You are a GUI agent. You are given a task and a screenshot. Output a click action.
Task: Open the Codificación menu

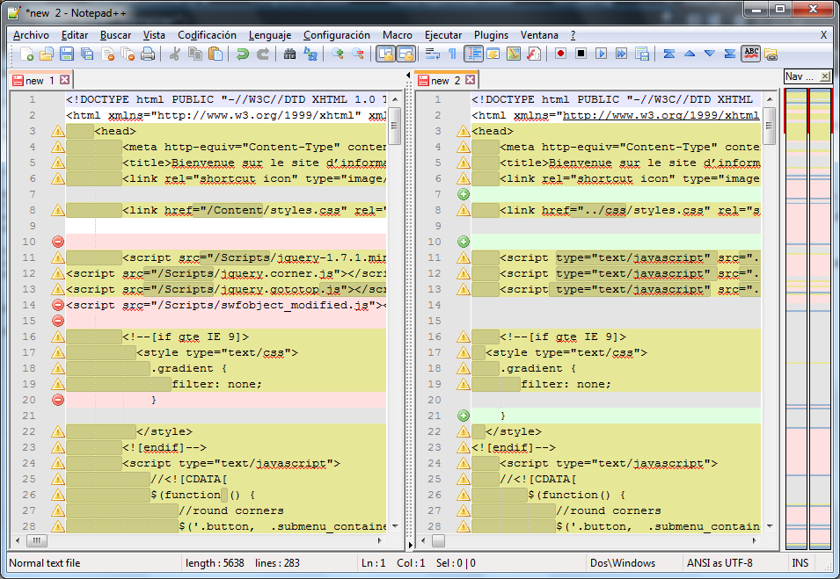[207, 35]
